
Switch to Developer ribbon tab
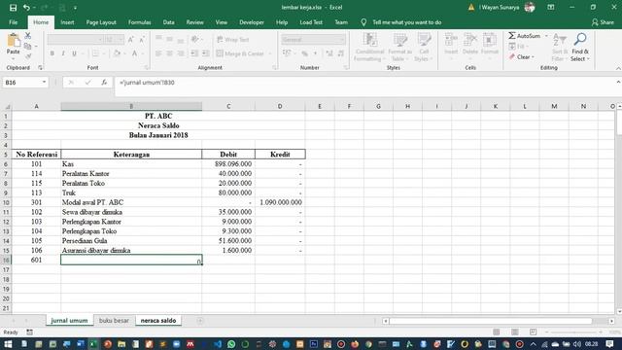(252, 22)
